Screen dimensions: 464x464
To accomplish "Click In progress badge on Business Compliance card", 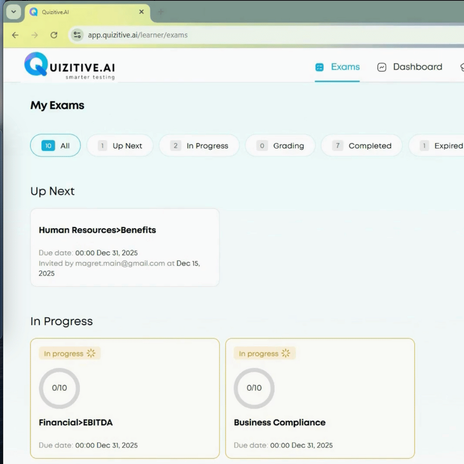I will click(265, 354).
